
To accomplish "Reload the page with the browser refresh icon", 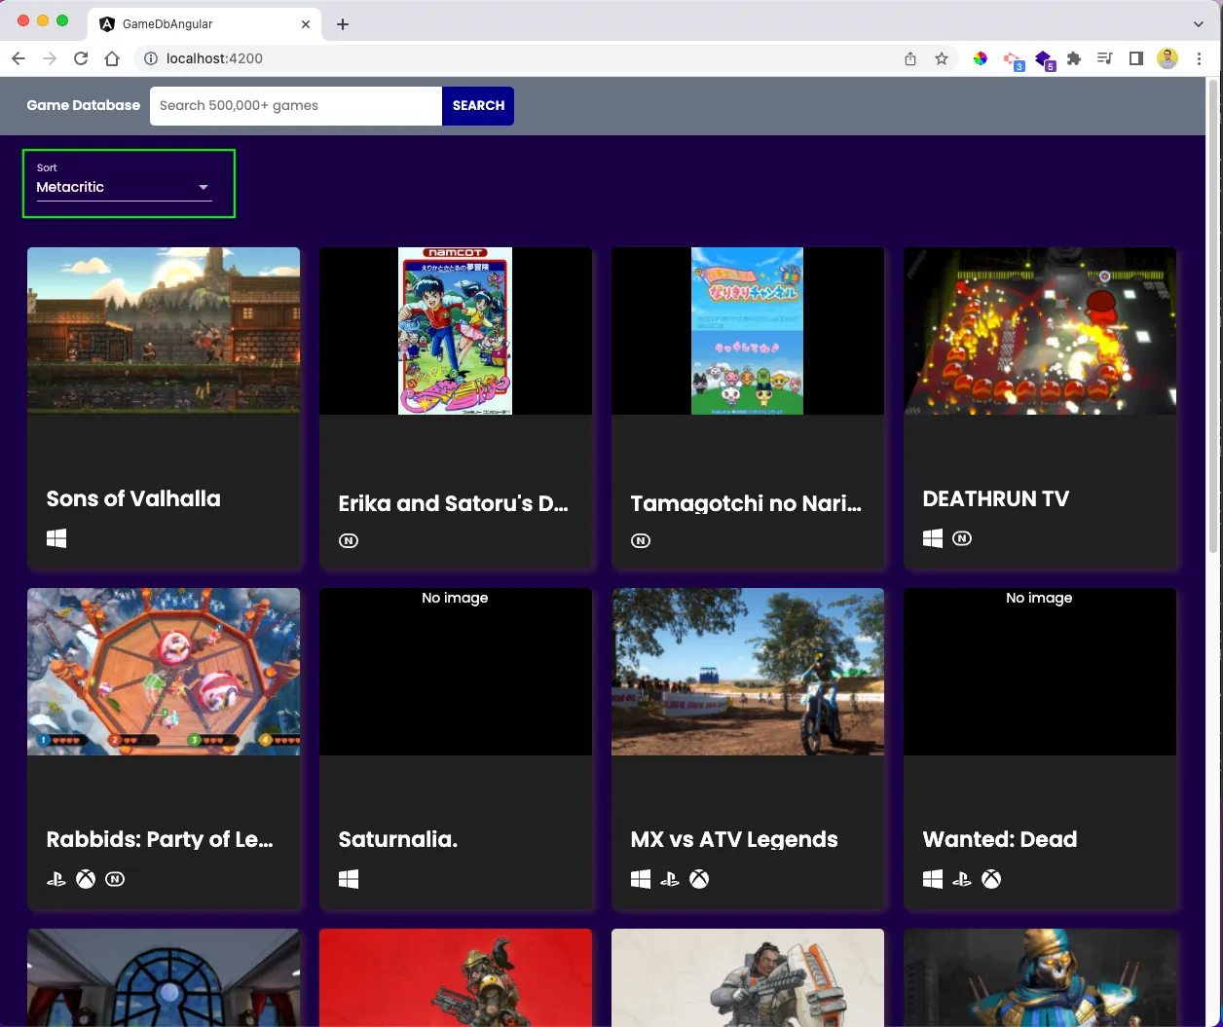I will 81,58.
